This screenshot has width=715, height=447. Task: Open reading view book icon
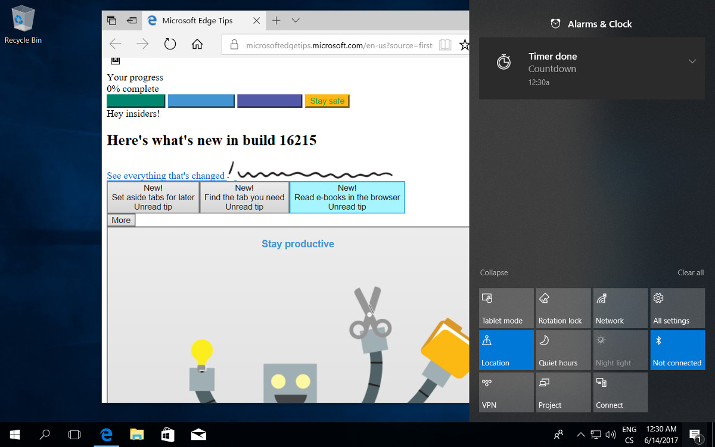click(444, 45)
